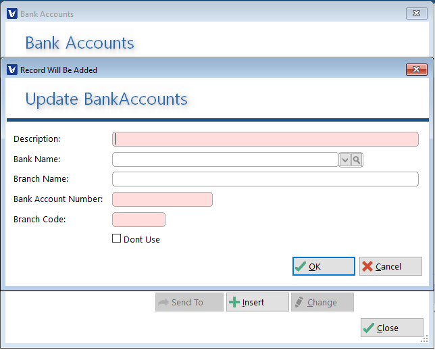Close the Record Will Be Added dialog
Screen dimensions: 435x350
pyautogui.click(x=416, y=70)
